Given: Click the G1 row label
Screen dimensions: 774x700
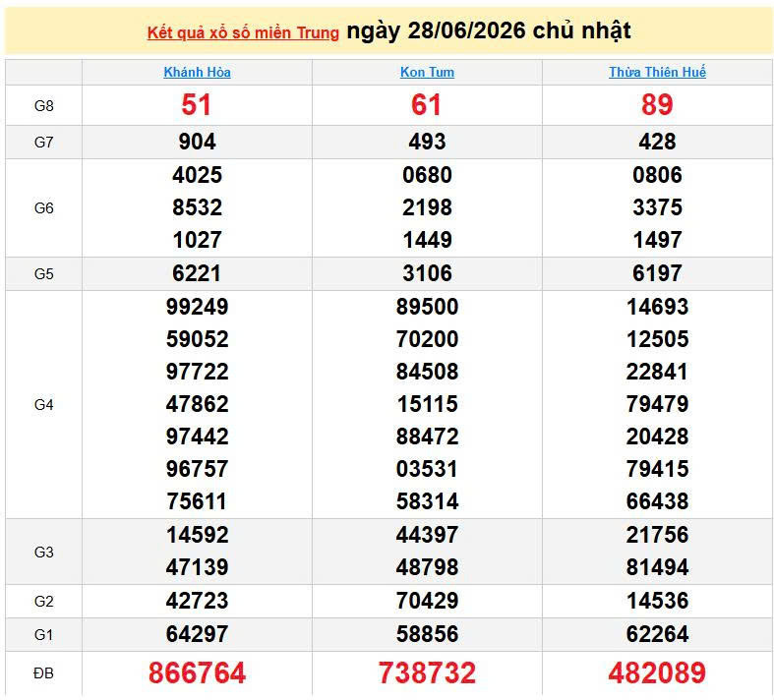Looking at the screenshot, I should point(44,634).
